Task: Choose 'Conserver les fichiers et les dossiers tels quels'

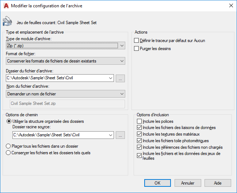Action: coord(9,153)
